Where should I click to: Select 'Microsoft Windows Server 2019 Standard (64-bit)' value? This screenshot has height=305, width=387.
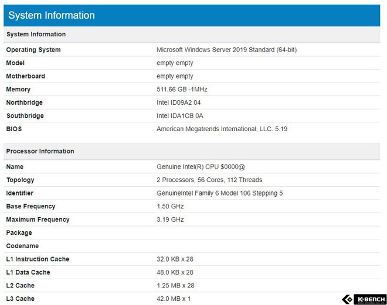click(x=226, y=50)
